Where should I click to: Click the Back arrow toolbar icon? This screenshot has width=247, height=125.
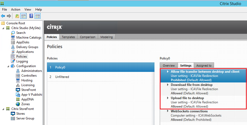click(x=3, y=16)
